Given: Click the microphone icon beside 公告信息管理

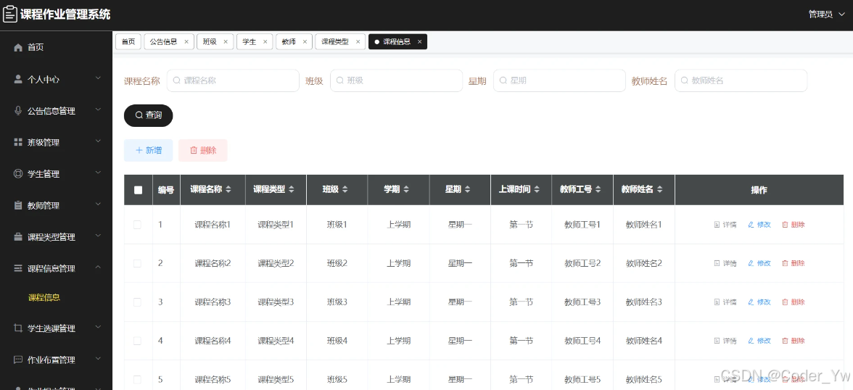Looking at the screenshot, I should pos(18,111).
